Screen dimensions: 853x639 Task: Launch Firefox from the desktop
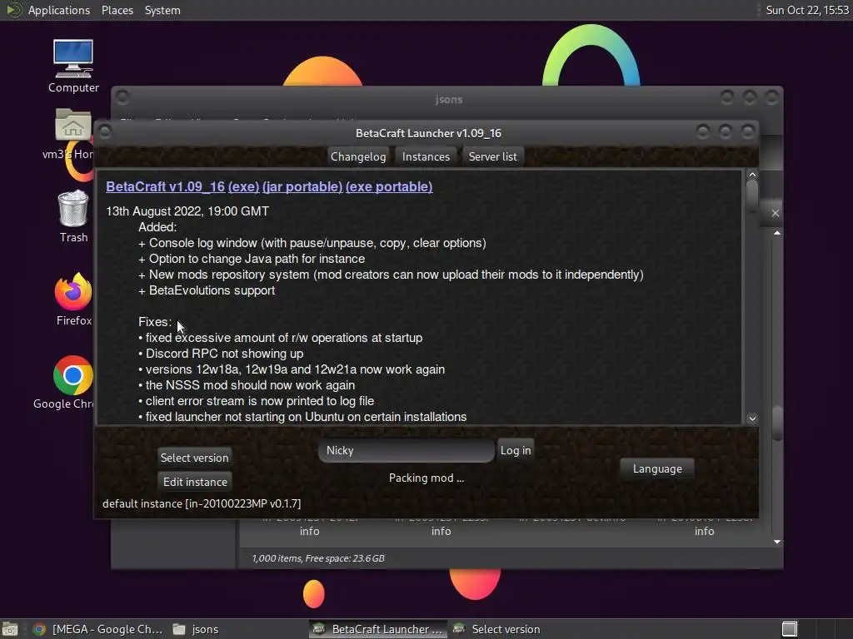point(73,299)
